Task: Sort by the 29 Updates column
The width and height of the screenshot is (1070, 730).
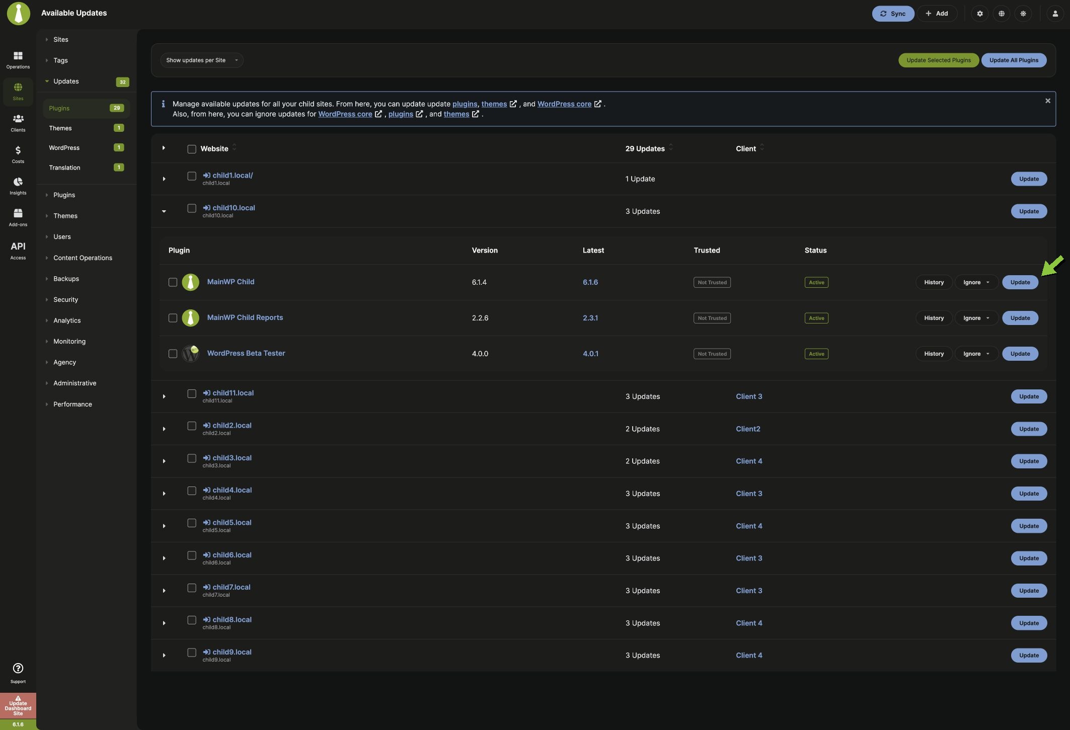Action: (649, 148)
